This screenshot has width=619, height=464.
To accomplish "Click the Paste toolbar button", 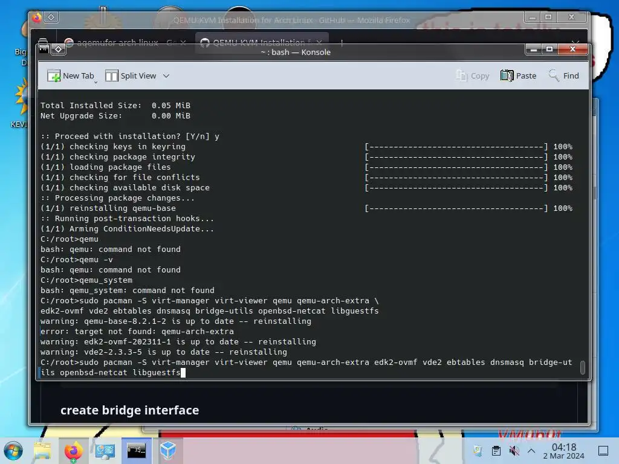I will tap(518, 76).
